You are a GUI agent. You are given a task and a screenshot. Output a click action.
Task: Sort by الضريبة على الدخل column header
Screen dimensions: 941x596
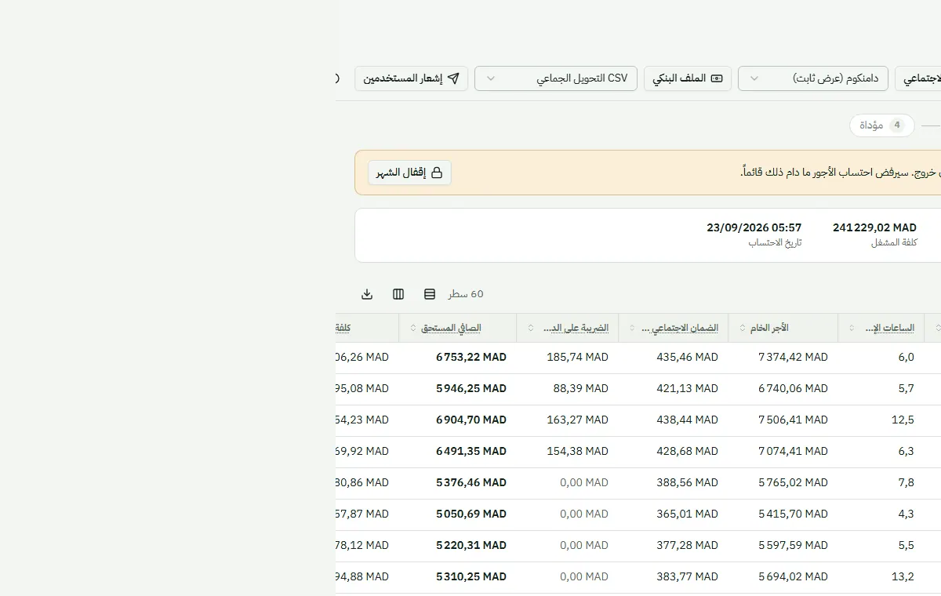pyautogui.click(x=568, y=328)
